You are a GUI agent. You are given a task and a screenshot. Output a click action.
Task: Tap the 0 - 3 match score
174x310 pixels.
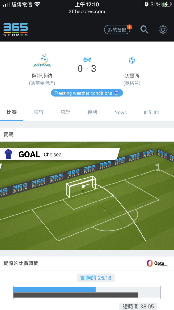pos(87,69)
